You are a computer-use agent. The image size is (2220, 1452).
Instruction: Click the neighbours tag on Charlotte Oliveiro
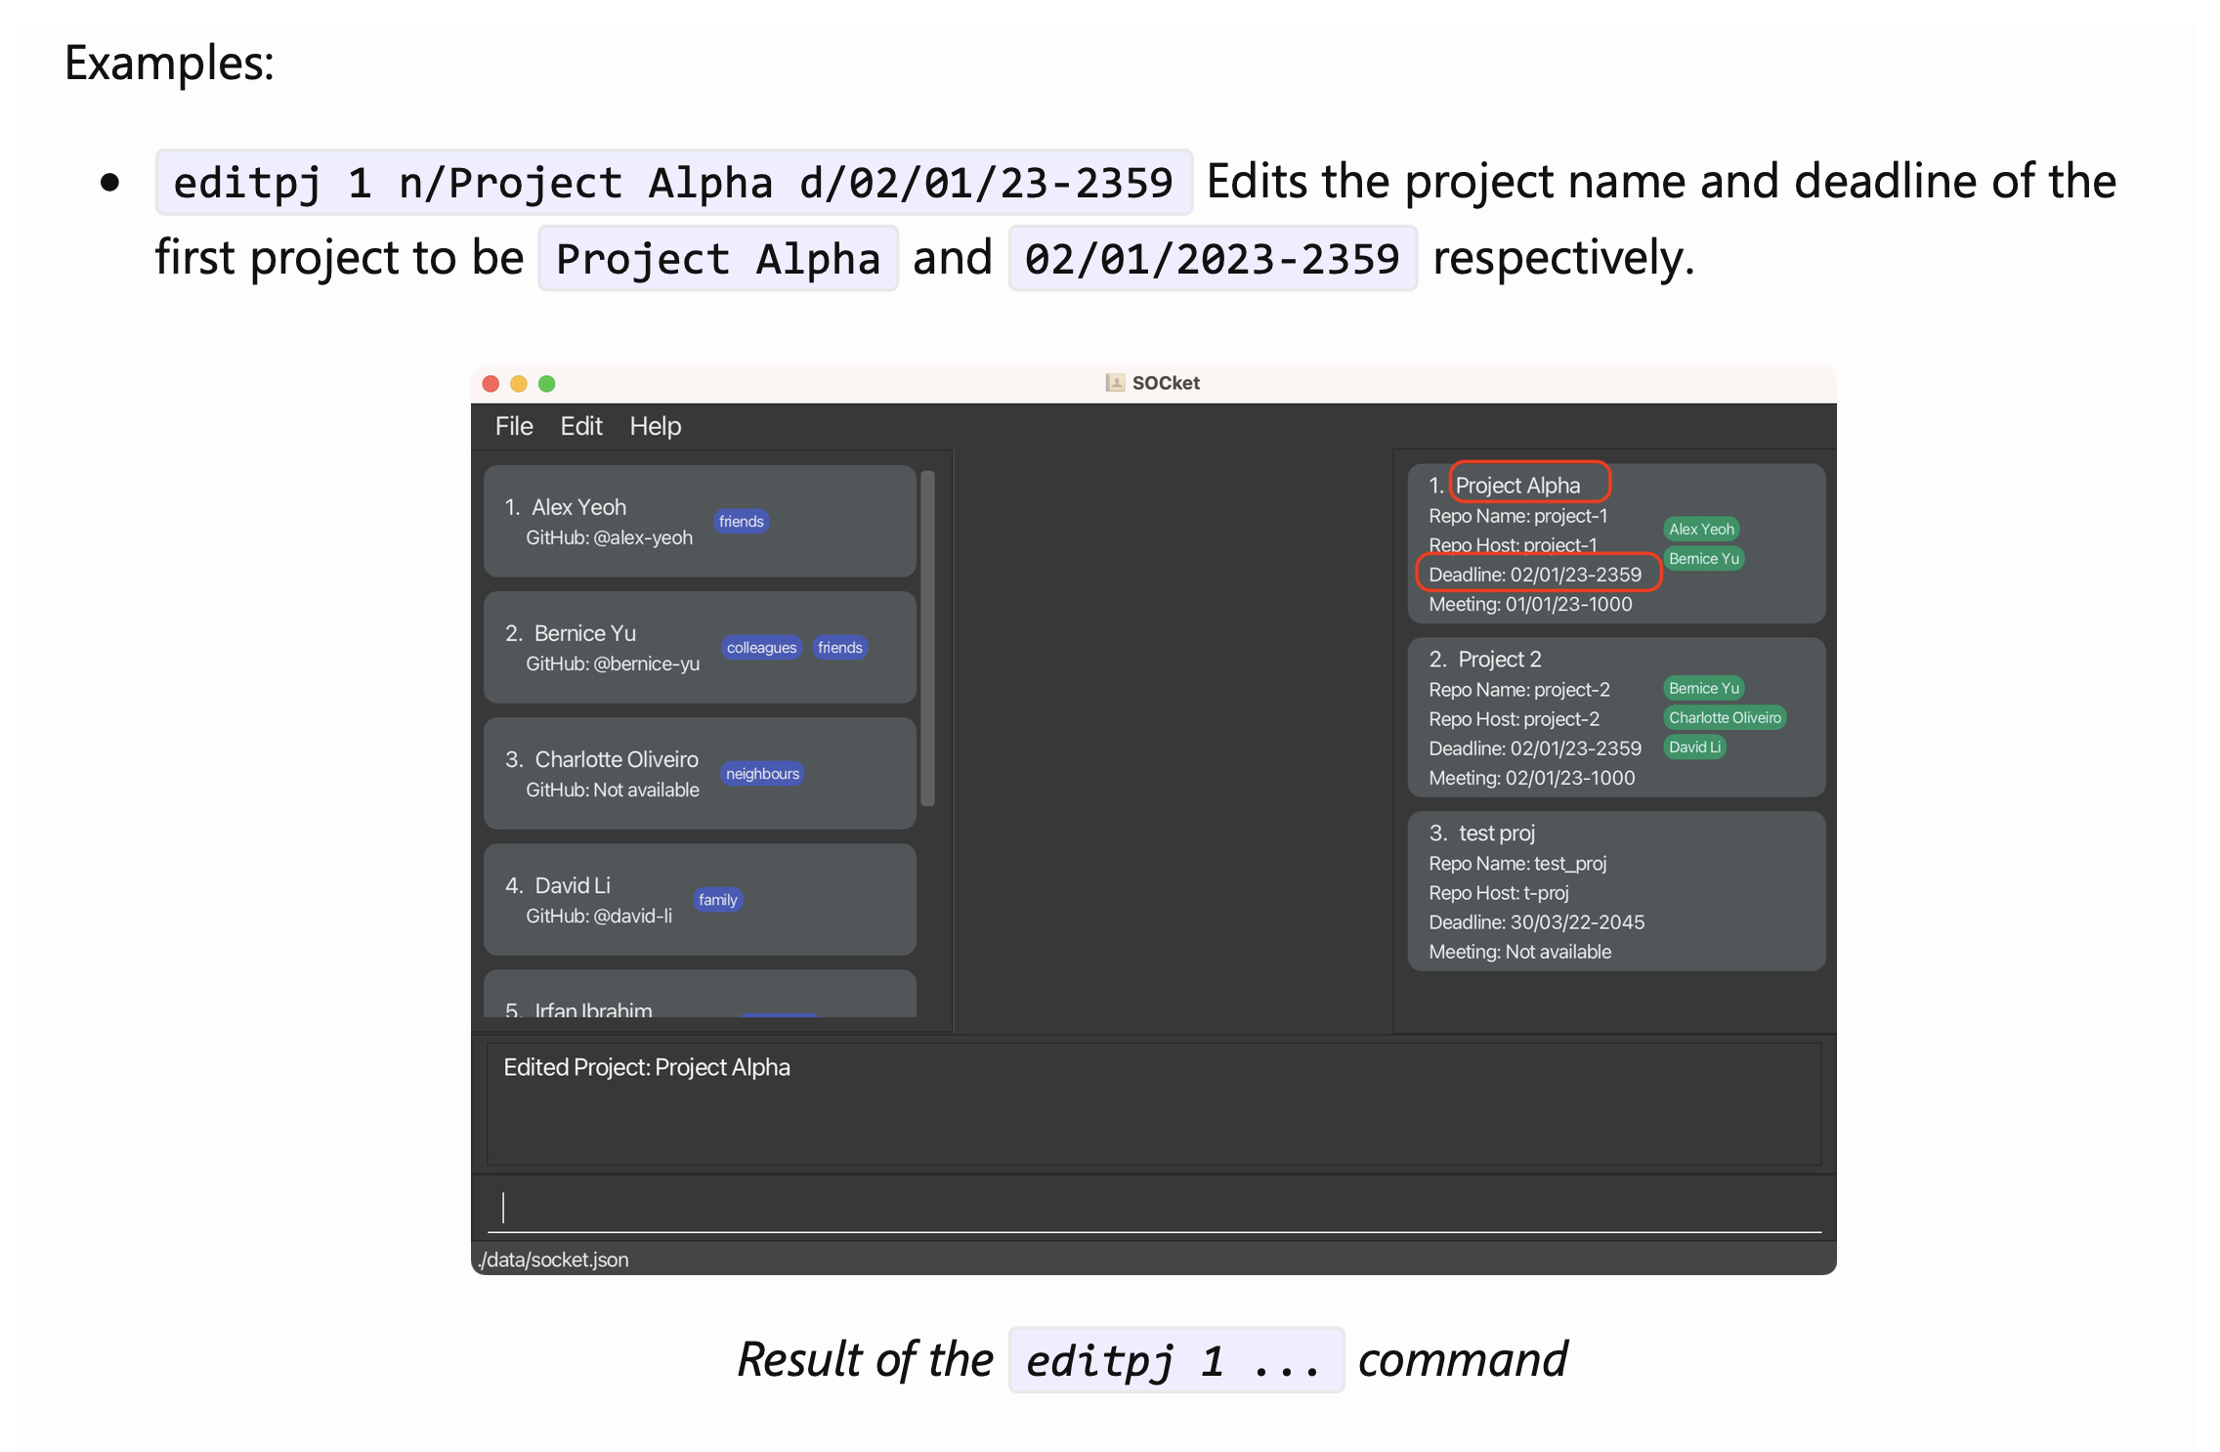(762, 774)
